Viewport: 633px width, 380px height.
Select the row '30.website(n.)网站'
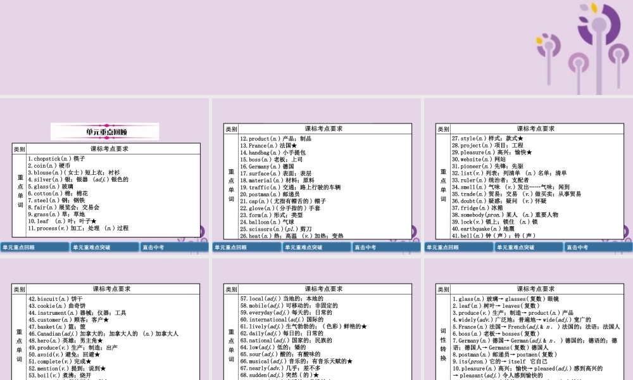(x=479, y=159)
